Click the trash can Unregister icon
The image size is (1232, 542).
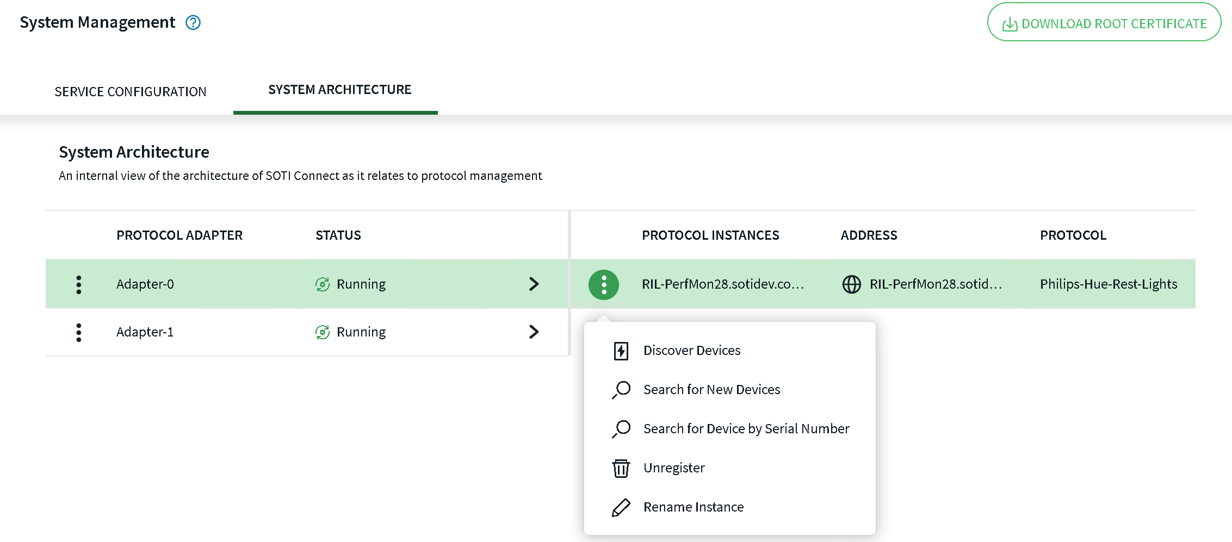(x=621, y=468)
